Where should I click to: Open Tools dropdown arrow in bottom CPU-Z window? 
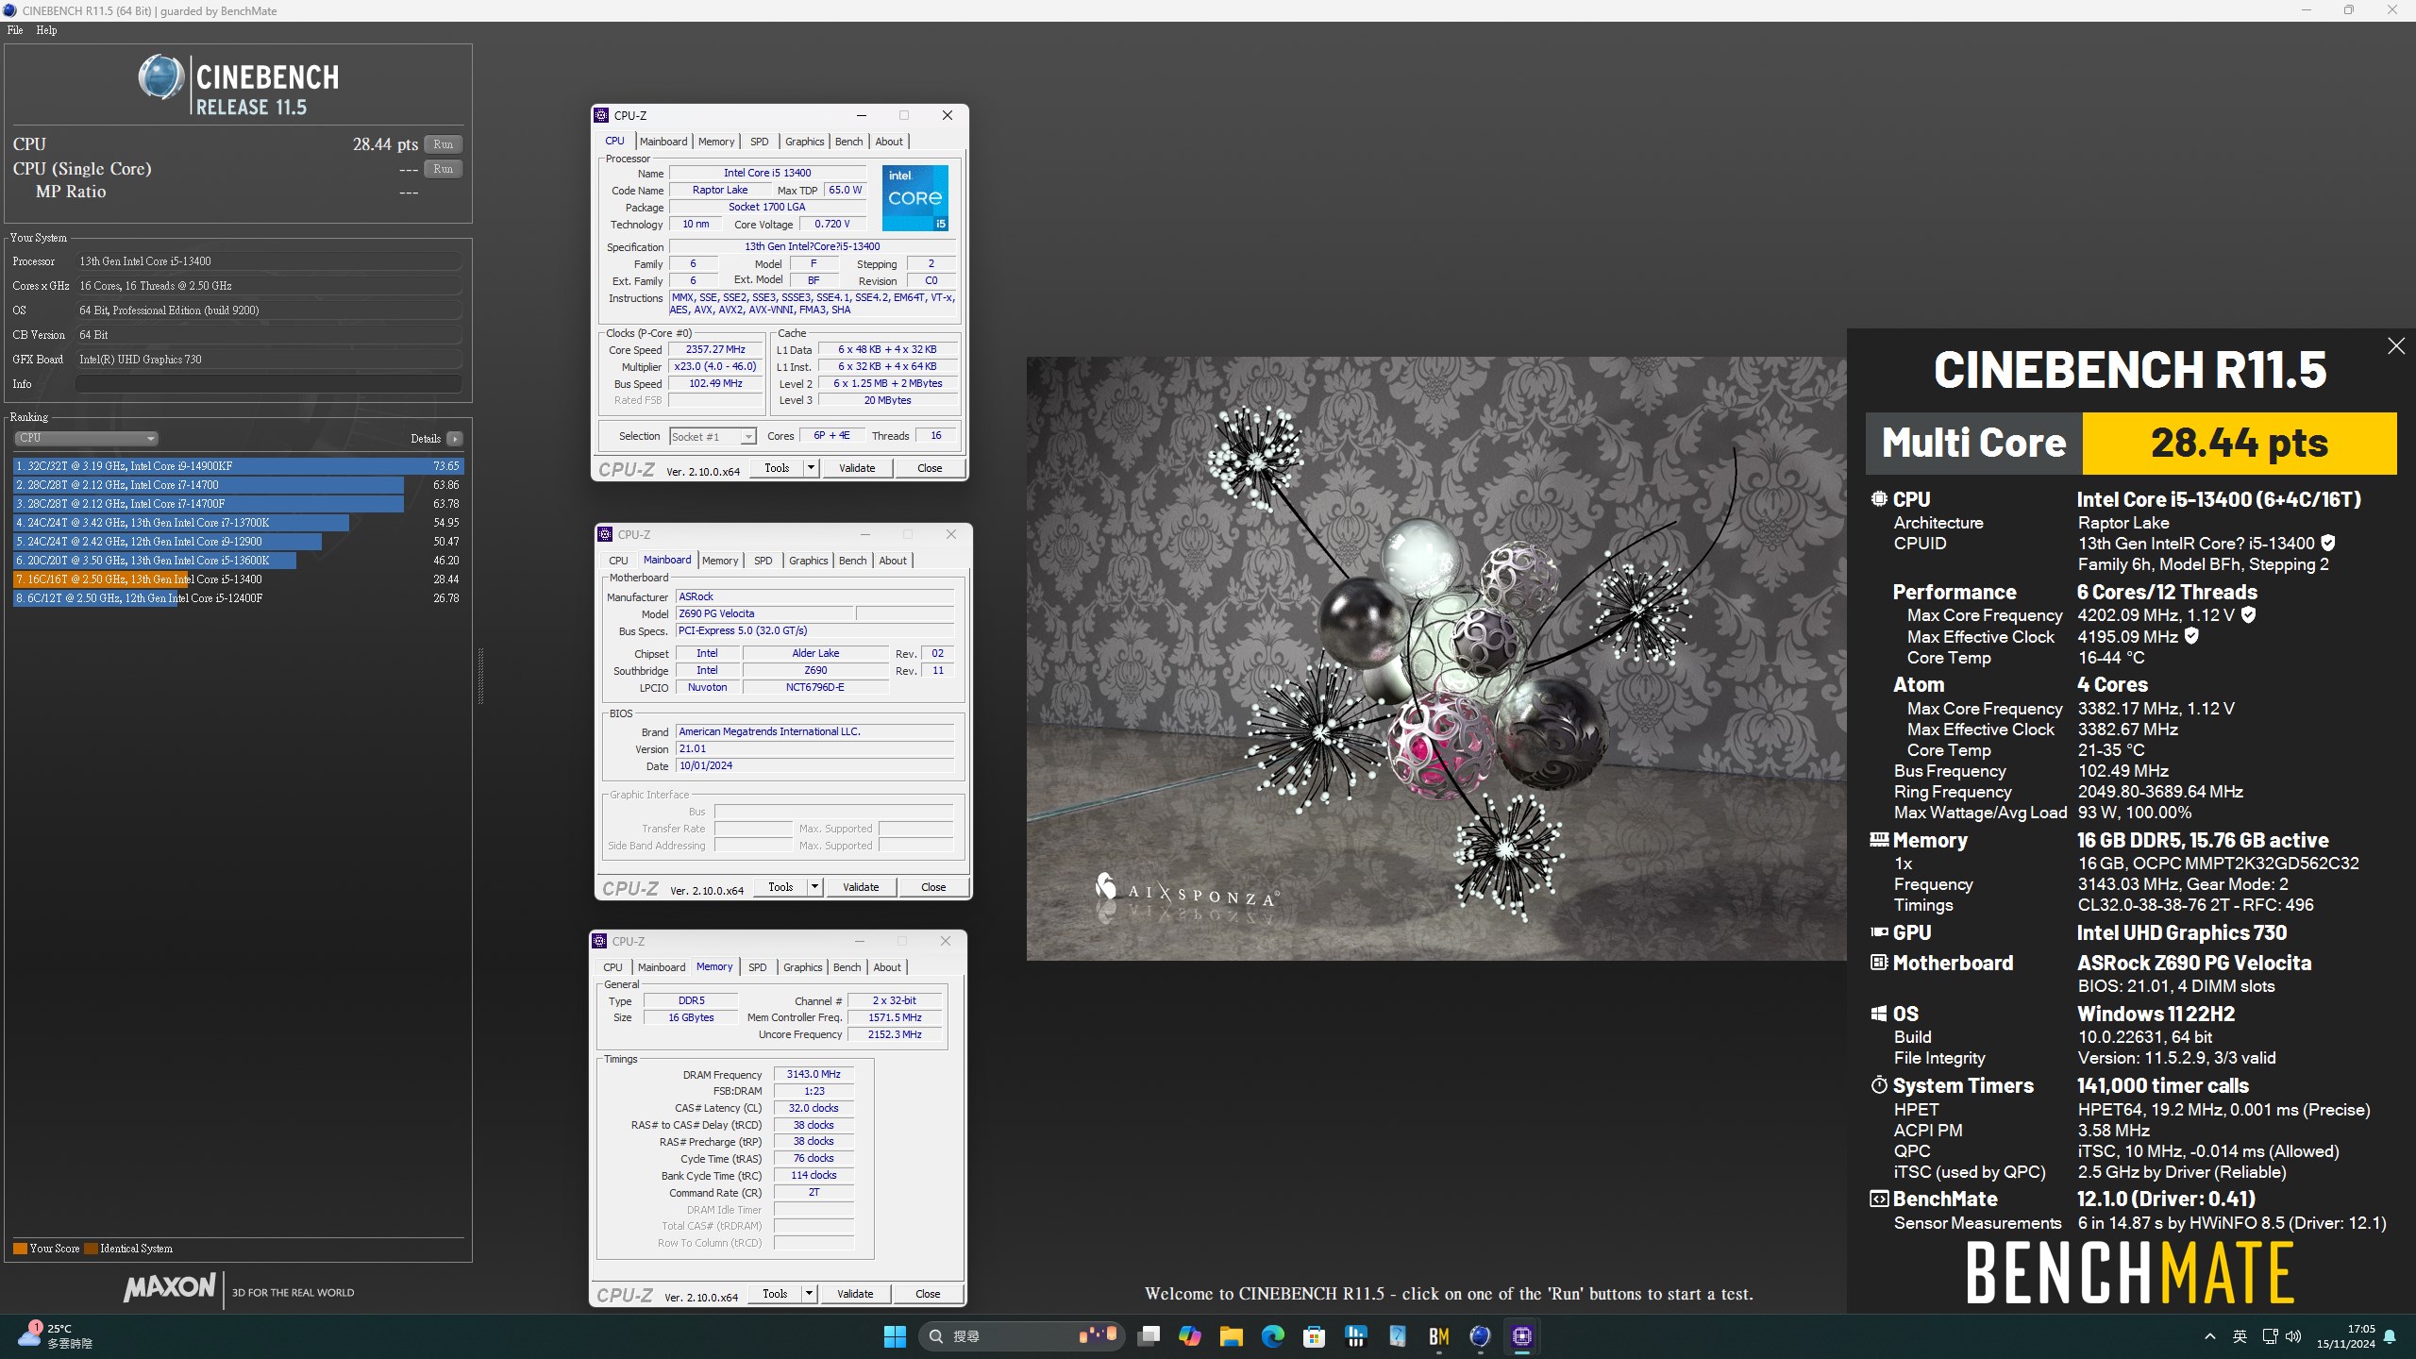[808, 1294]
